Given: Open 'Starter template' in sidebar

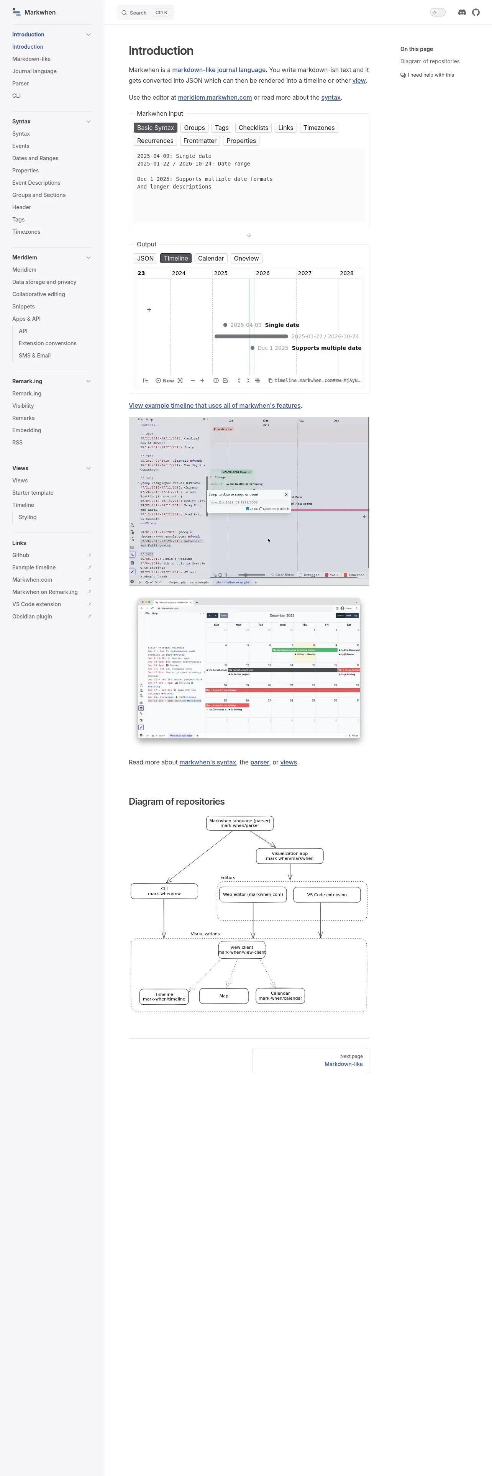Looking at the screenshot, I should tap(33, 493).
